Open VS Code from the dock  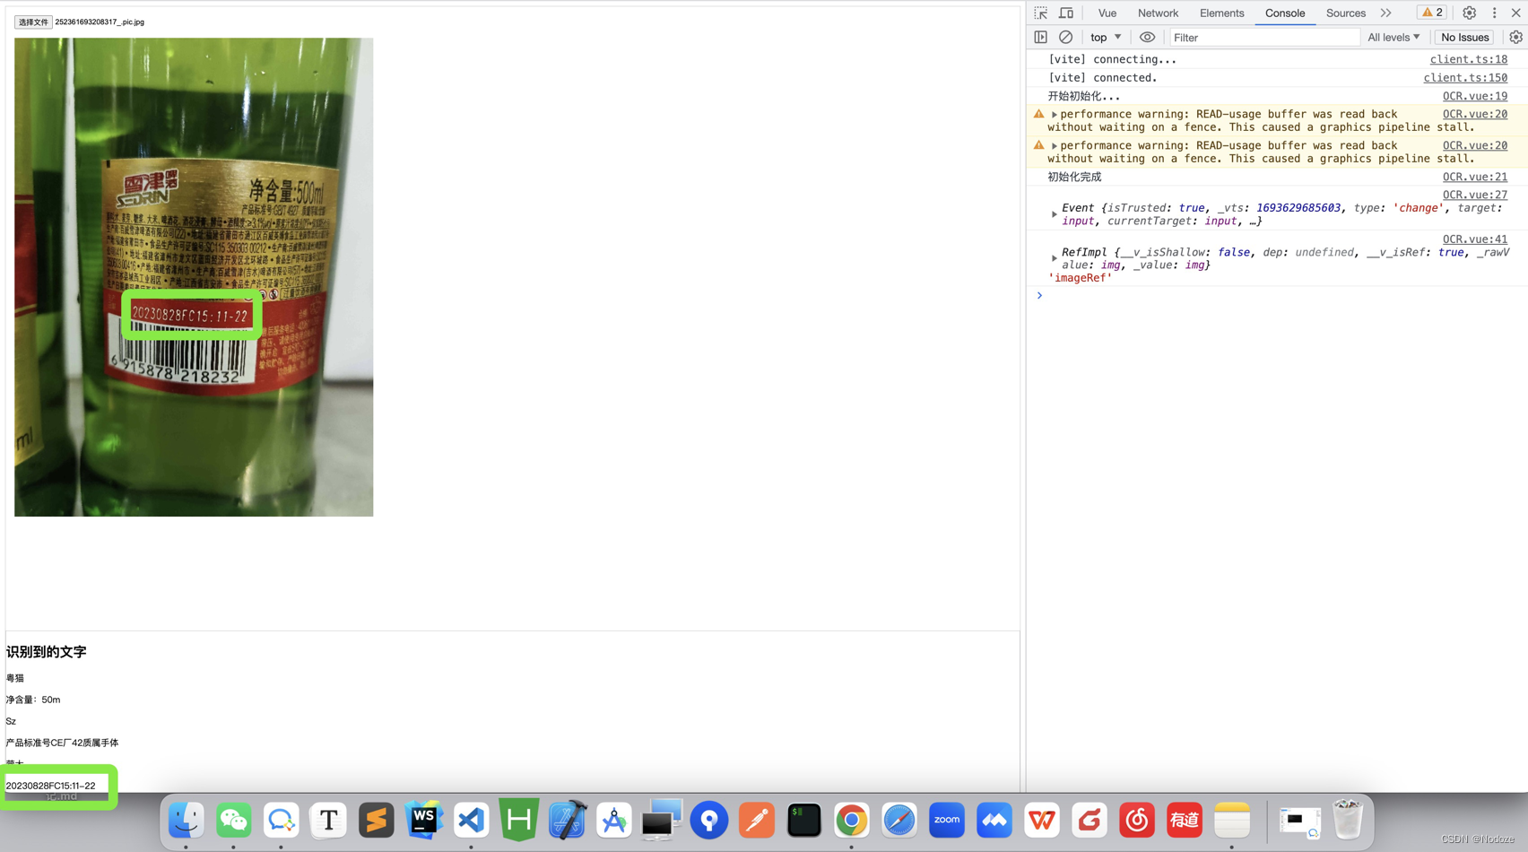coord(471,819)
